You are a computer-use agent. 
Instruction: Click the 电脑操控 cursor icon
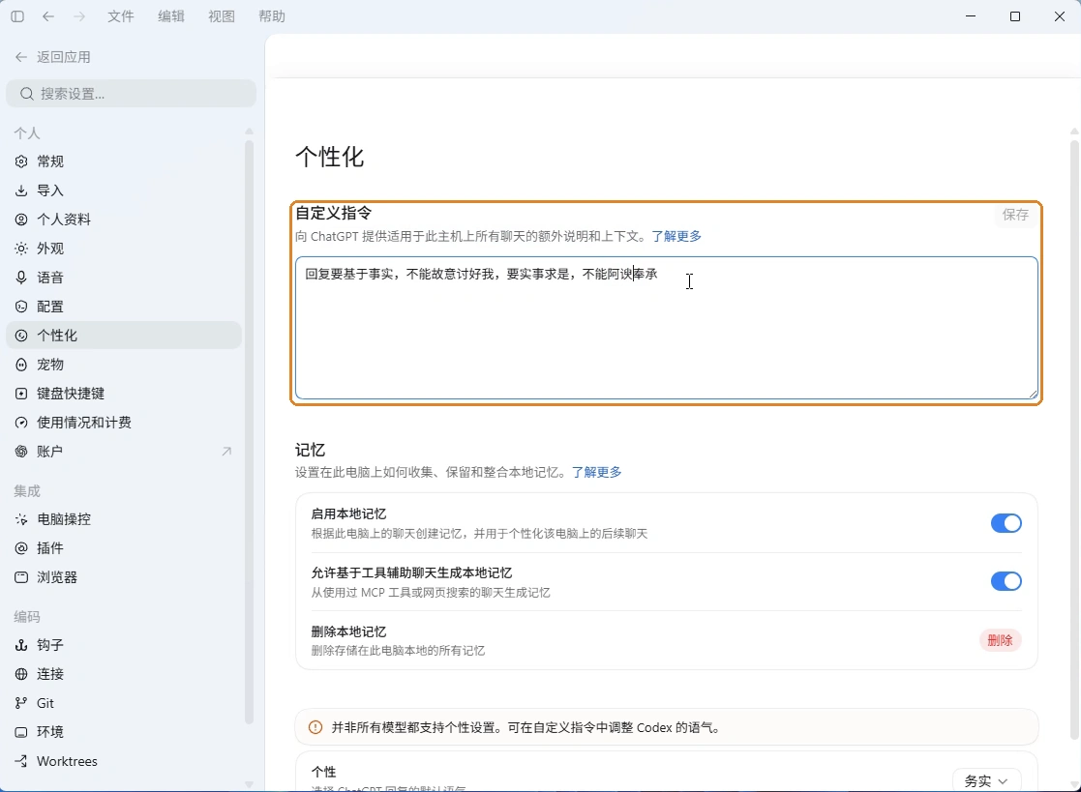tap(21, 519)
